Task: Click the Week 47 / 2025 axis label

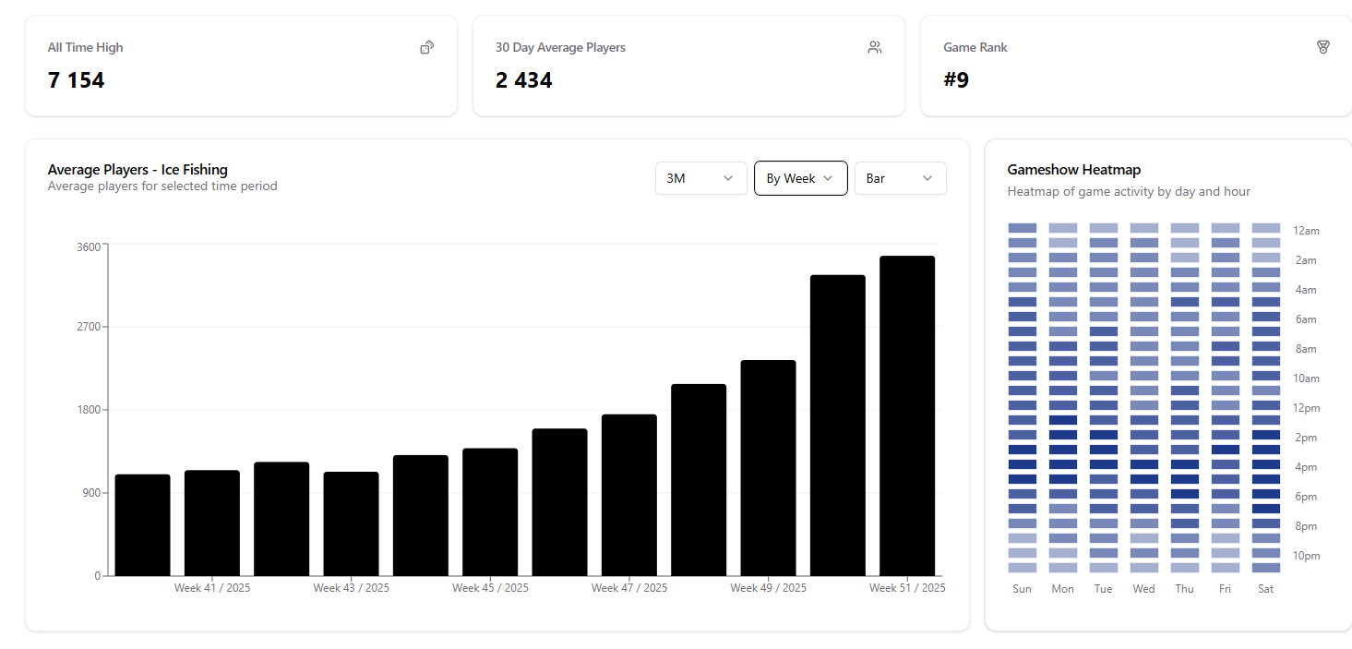Action: point(629,588)
